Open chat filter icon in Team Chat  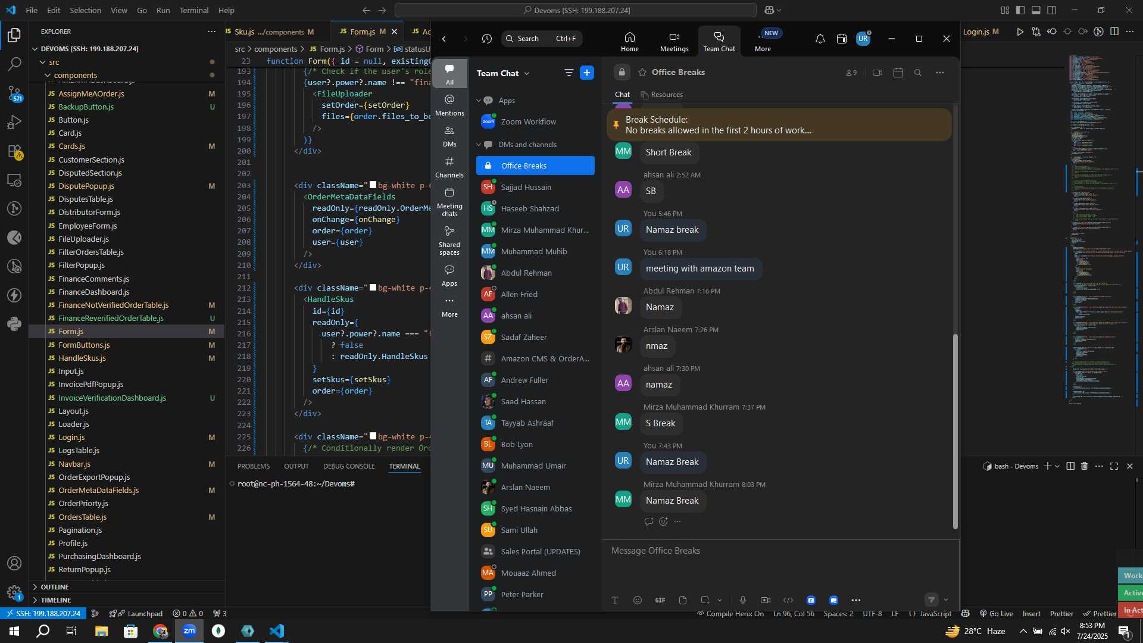pos(569,73)
